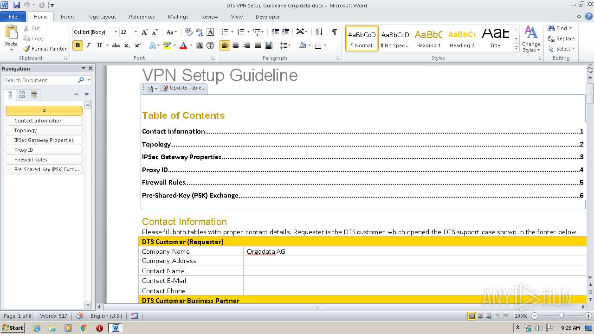Switch to the References tab

pos(142,17)
